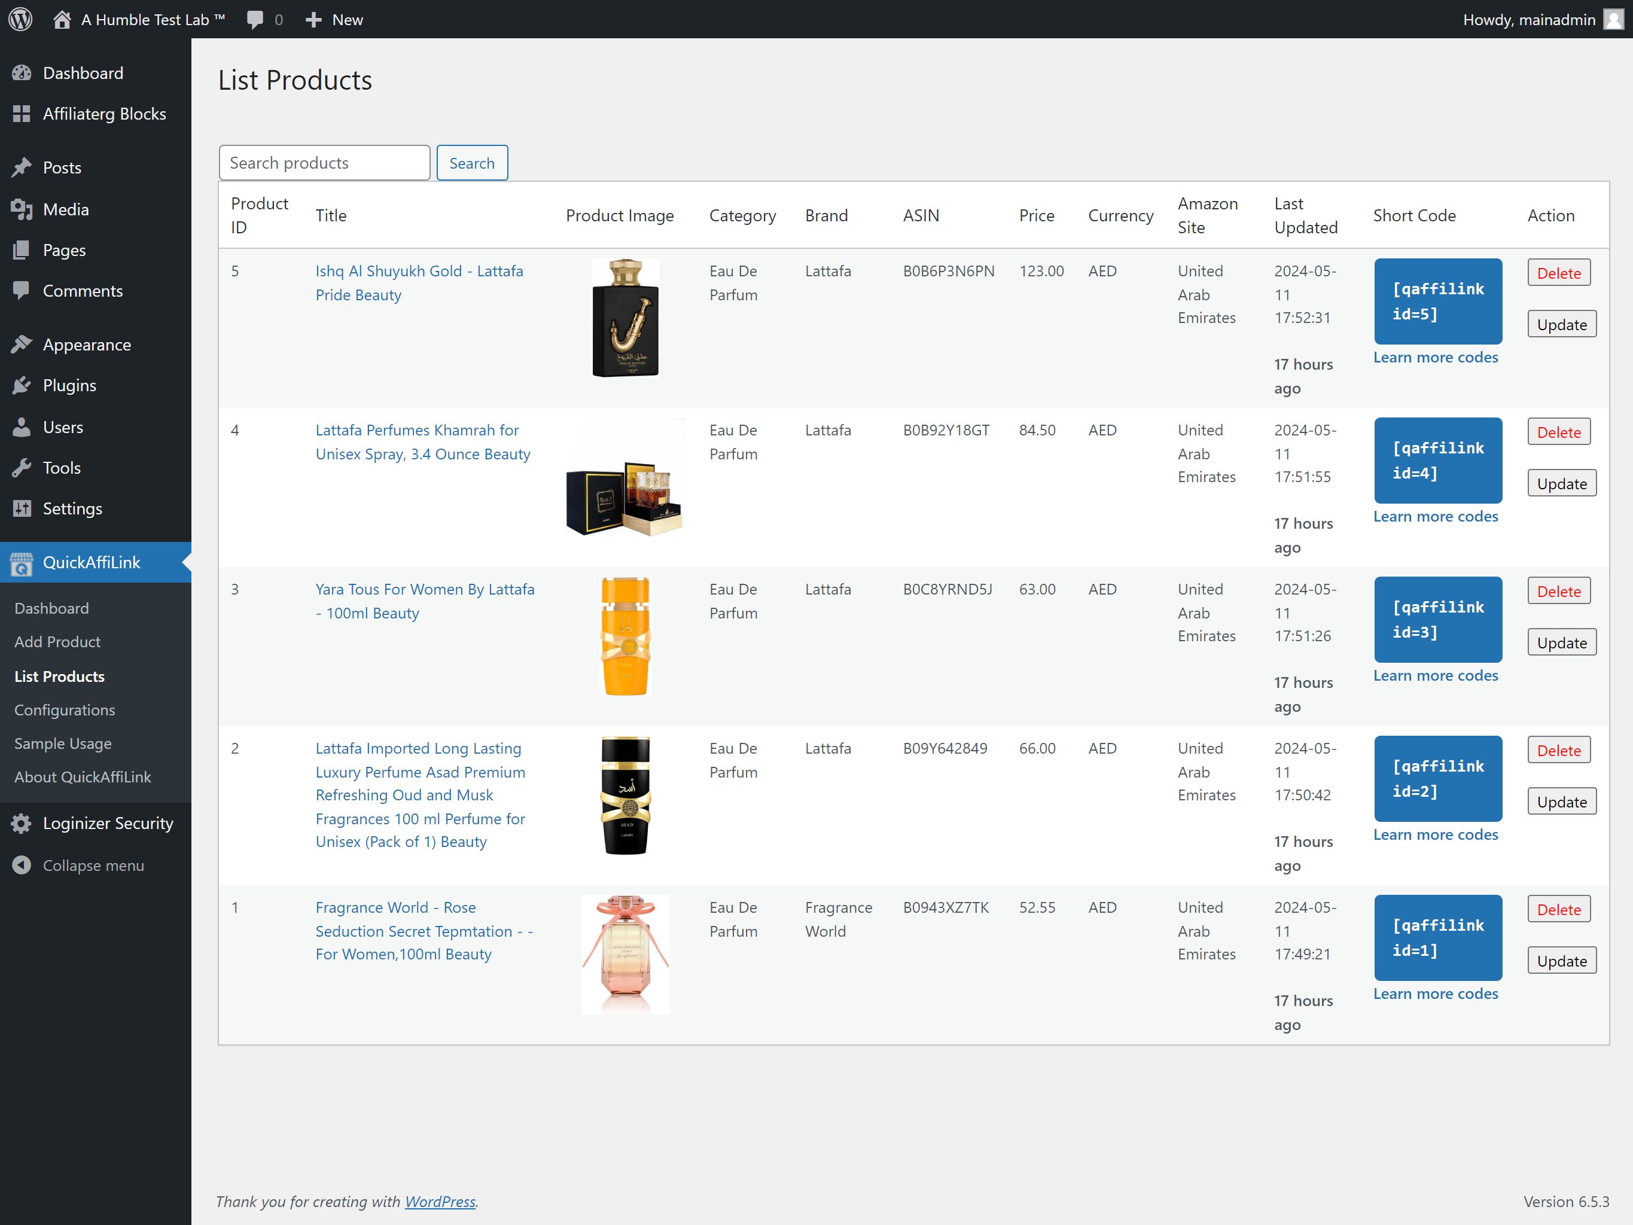This screenshot has width=1633, height=1225.
Task: Click the Fragrance World pink perfume thumbnail
Action: click(x=624, y=954)
